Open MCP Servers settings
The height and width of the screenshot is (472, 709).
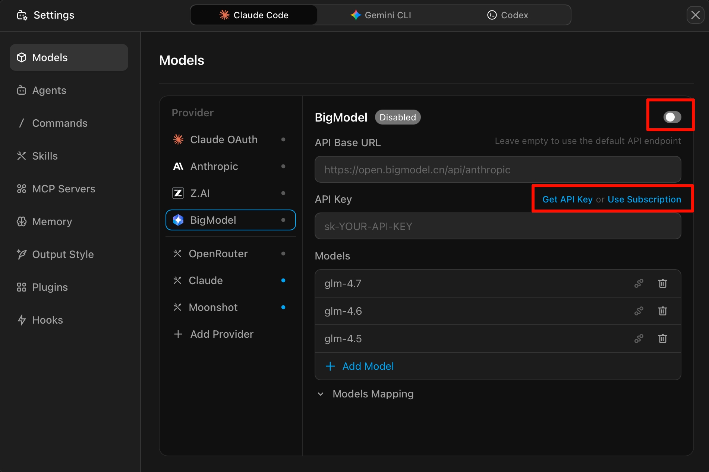(63, 189)
